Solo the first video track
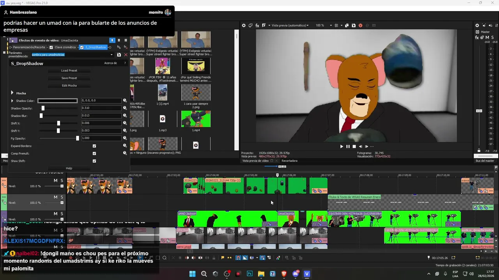This screenshot has width=499, height=280. pyautogui.click(x=62, y=180)
